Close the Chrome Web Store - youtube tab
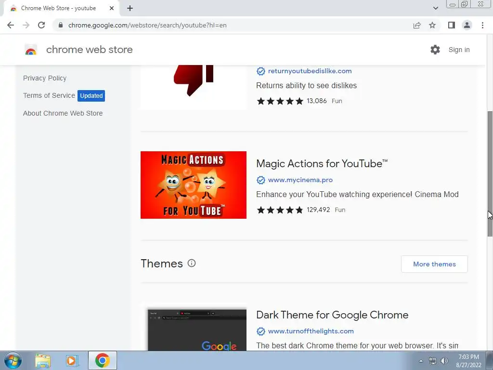 click(x=112, y=8)
